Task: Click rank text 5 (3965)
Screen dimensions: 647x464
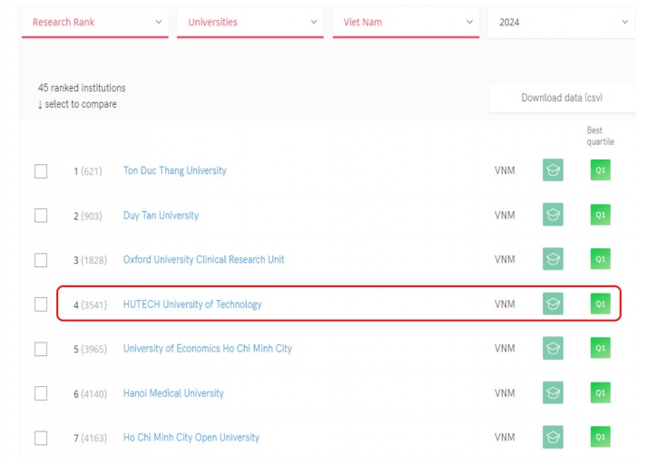Action: [91, 350]
